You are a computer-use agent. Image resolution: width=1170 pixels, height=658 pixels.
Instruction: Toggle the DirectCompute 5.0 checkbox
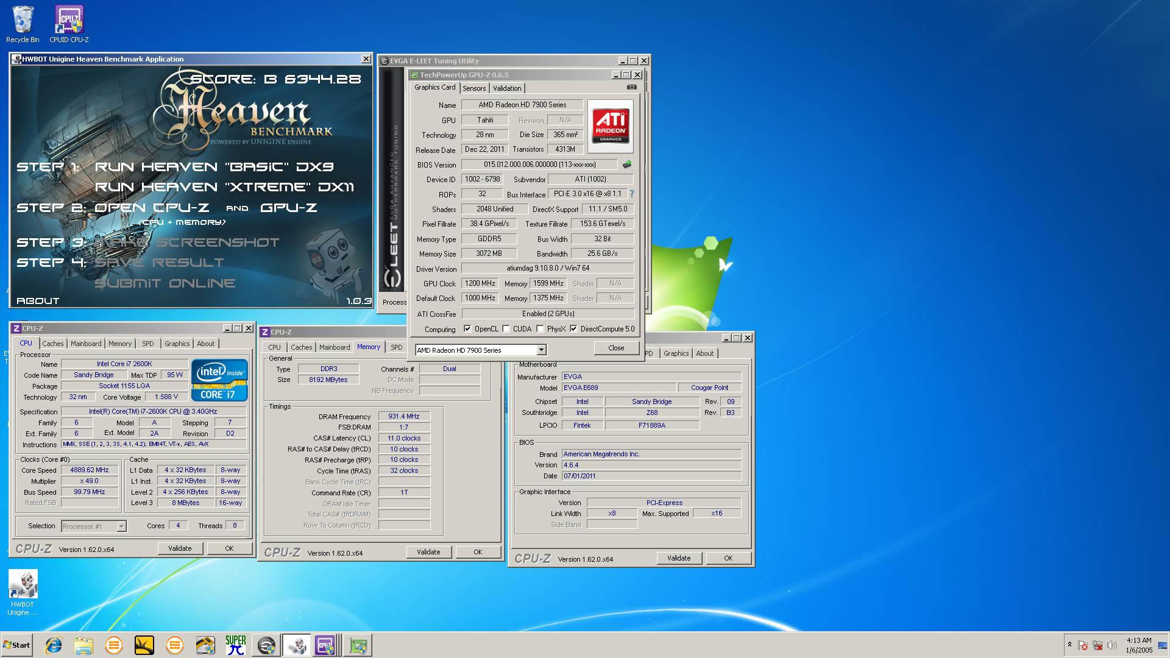pyautogui.click(x=573, y=329)
